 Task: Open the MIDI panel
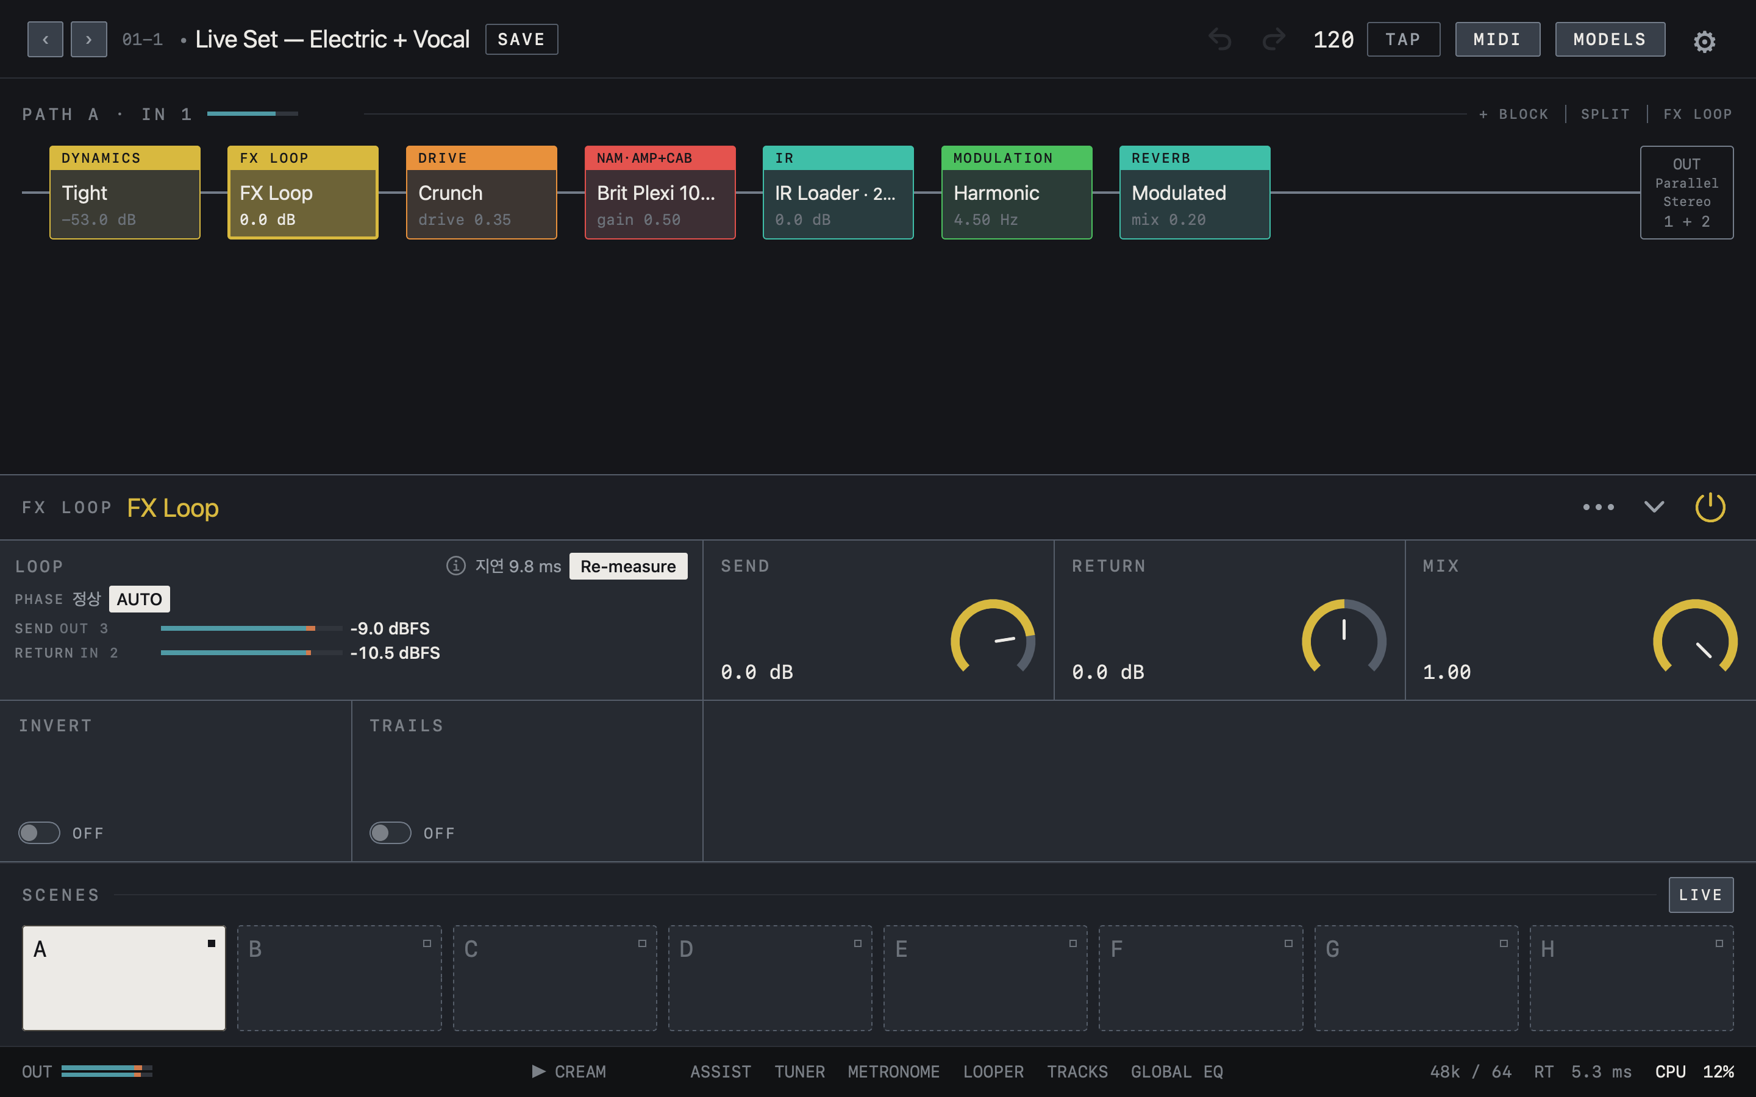1497,39
